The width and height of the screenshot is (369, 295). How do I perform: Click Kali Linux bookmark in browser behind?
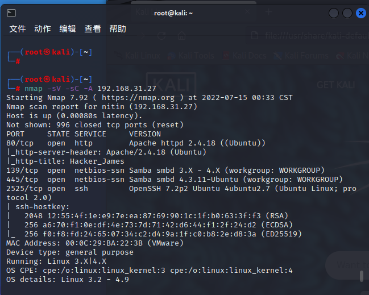point(138,56)
